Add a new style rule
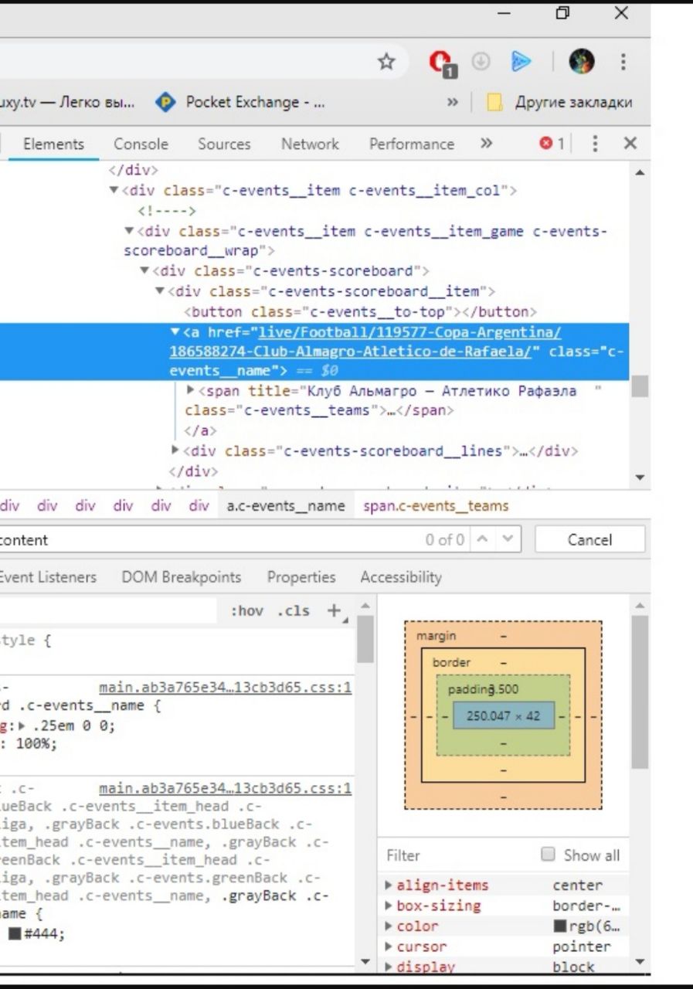The image size is (693, 989). (x=335, y=611)
